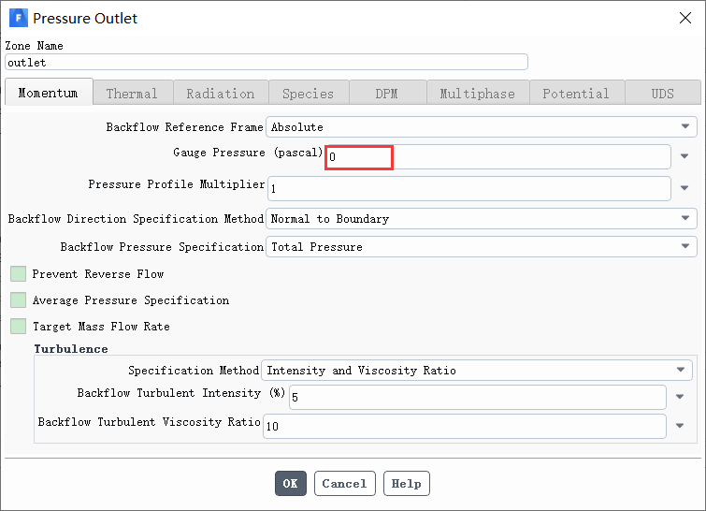
Task: Expand Backflow Reference Frame dropdown
Action: 482,127
